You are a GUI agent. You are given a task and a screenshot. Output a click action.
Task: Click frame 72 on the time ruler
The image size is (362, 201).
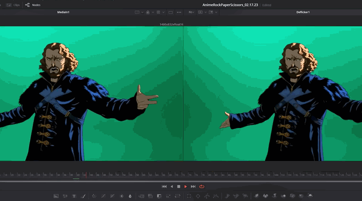[x=183, y=175]
